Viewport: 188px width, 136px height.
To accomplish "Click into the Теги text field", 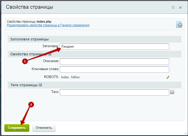I will 114,92.
